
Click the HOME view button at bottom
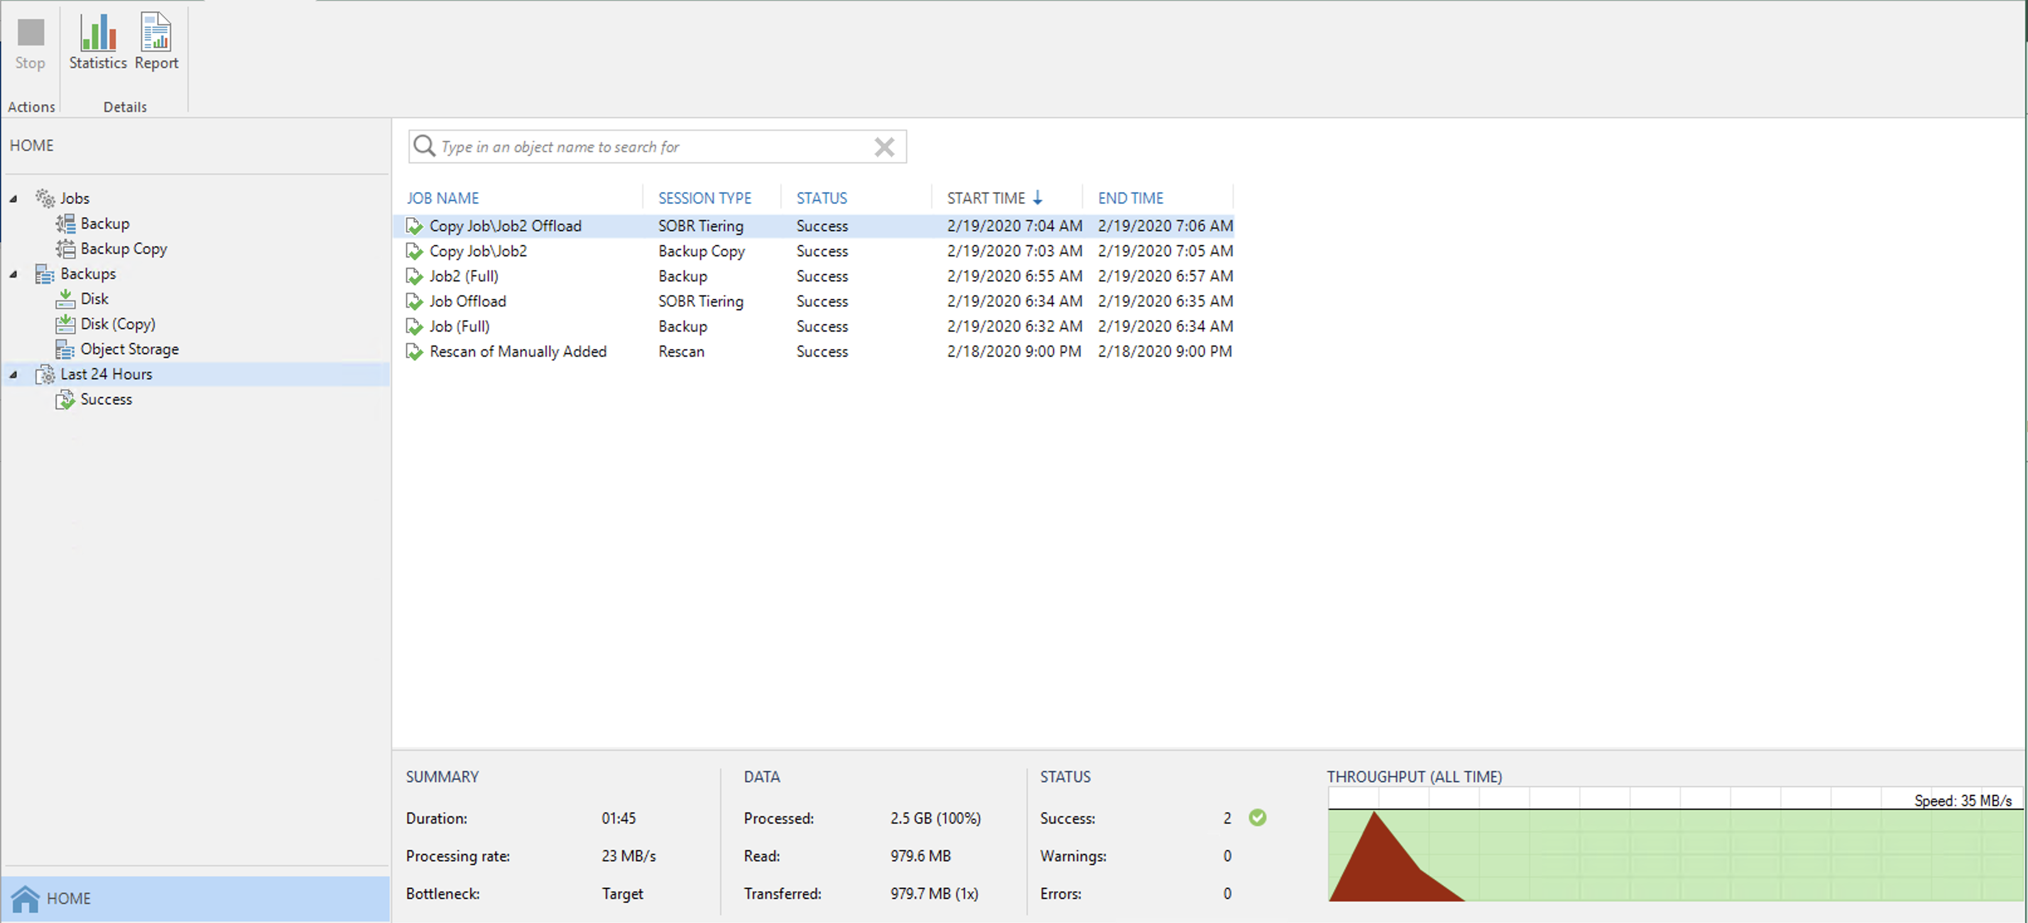[196, 898]
